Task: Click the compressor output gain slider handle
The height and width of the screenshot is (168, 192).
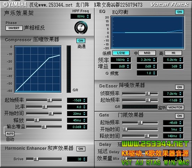Action: pos(44,127)
